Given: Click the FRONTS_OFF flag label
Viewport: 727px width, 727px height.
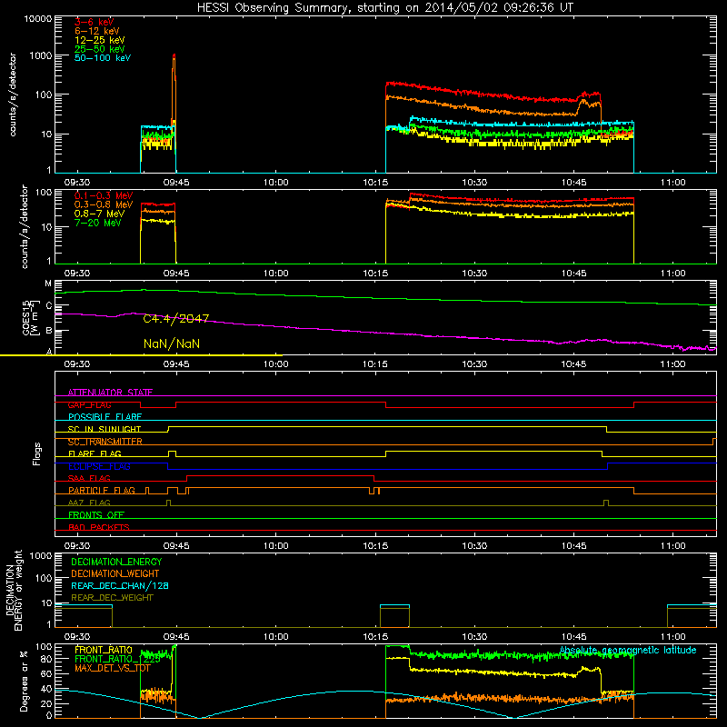Looking at the screenshot, I should tap(96, 514).
